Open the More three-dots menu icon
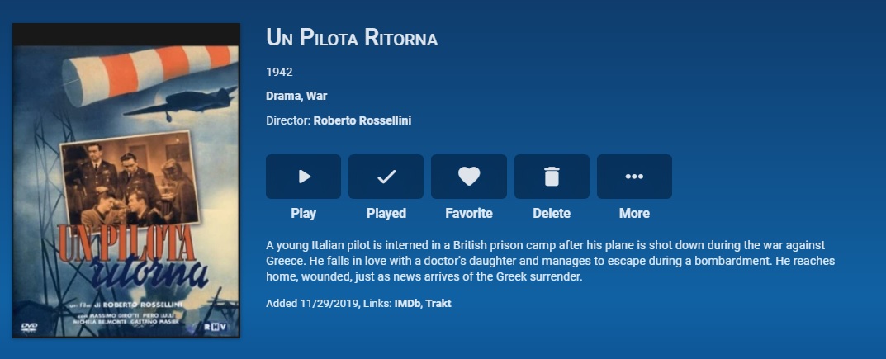The width and height of the screenshot is (886, 359). pyautogui.click(x=634, y=176)
